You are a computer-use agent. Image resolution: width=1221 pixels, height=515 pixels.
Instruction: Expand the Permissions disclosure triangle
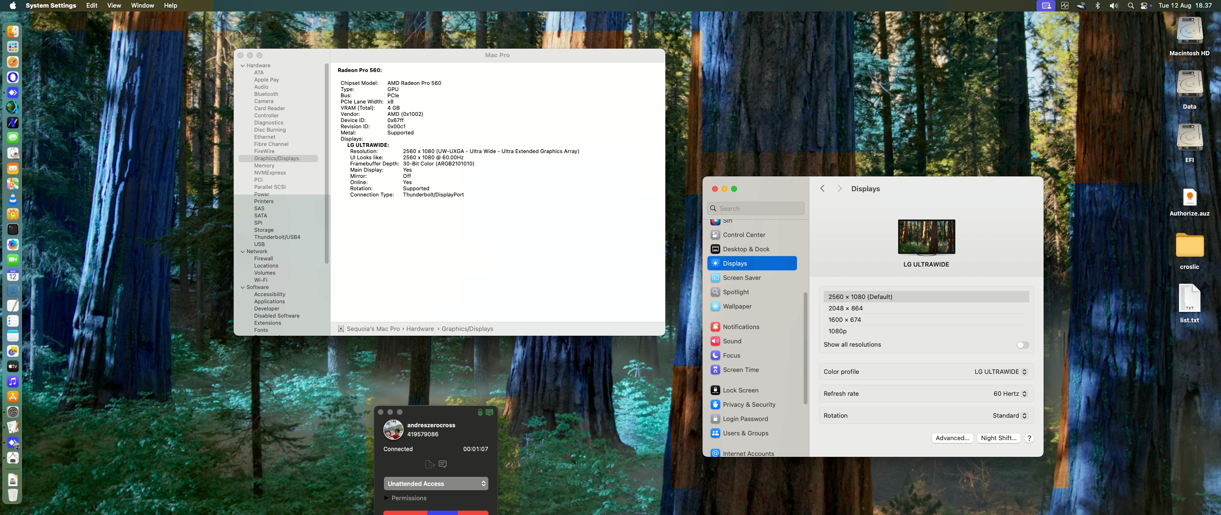click(x=385, y=498)
